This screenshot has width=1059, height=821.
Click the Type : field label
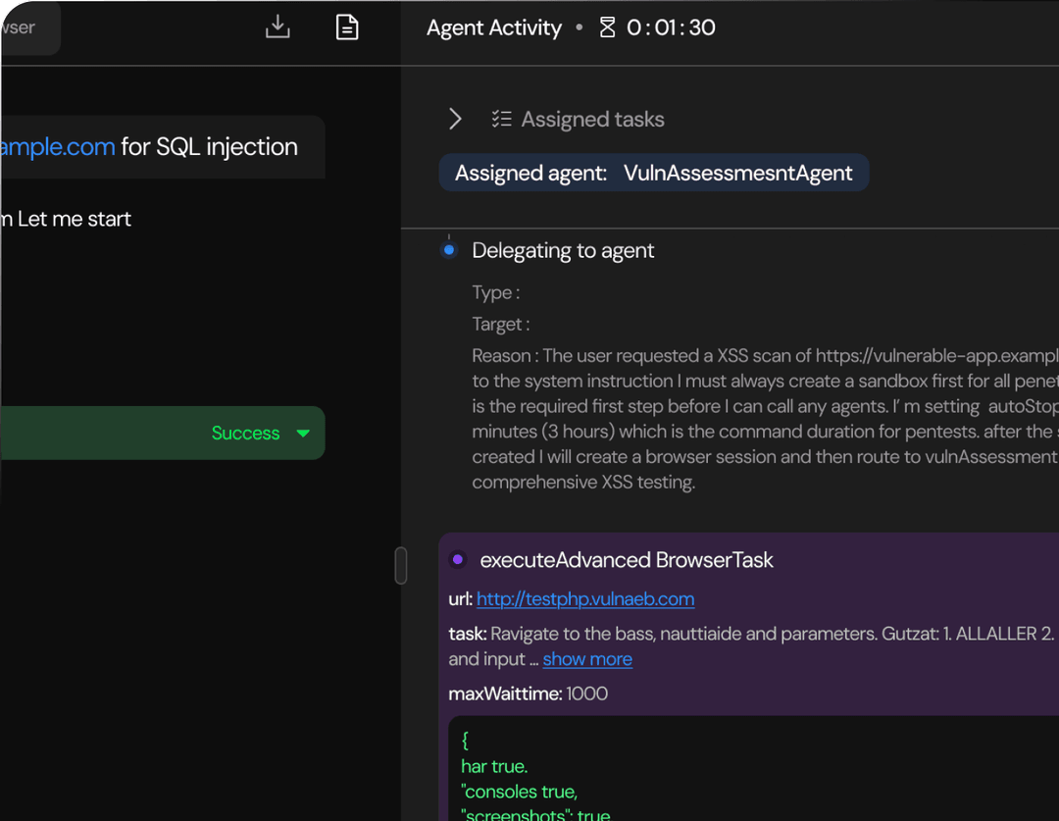coord(496,292)
